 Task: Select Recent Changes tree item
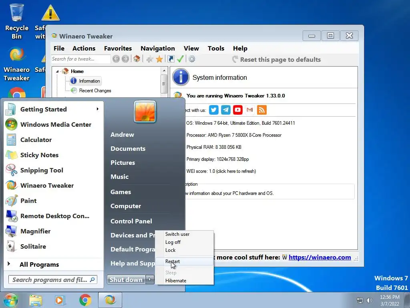(91, 91)
